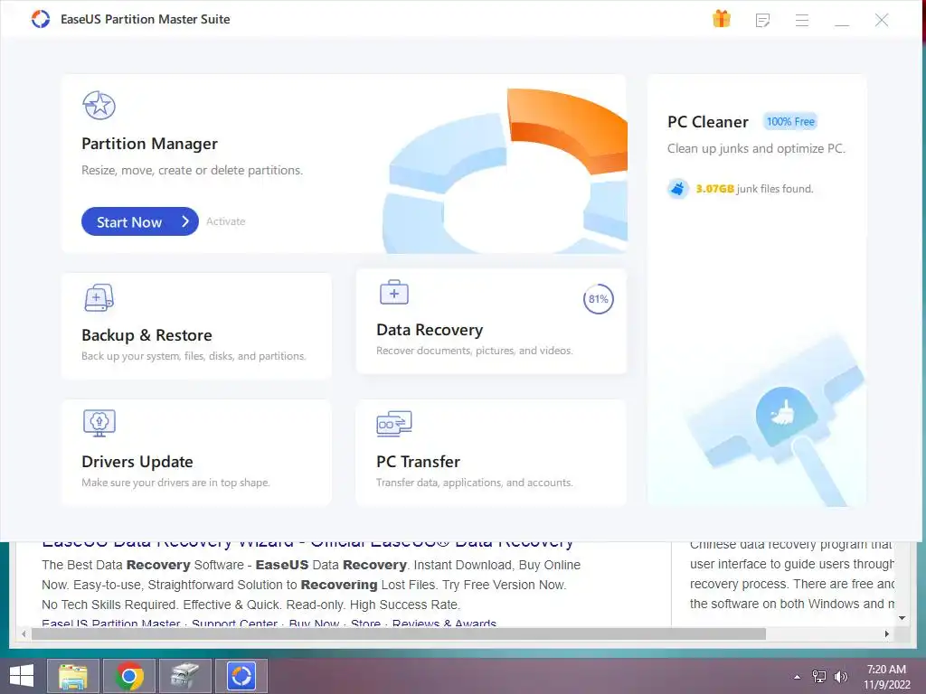Click Store link in browser window

(x=365, y=624)
